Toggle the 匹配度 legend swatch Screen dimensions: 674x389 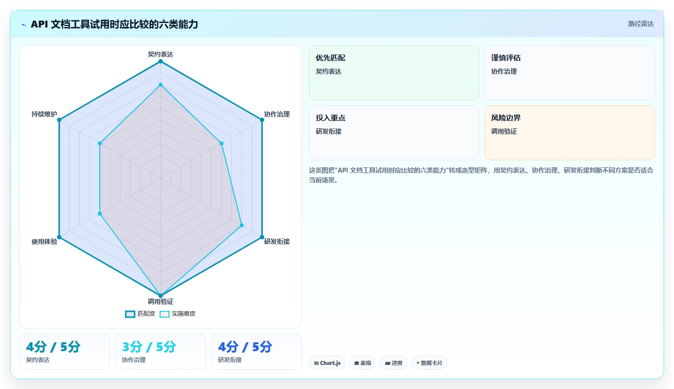coord(130,314)
